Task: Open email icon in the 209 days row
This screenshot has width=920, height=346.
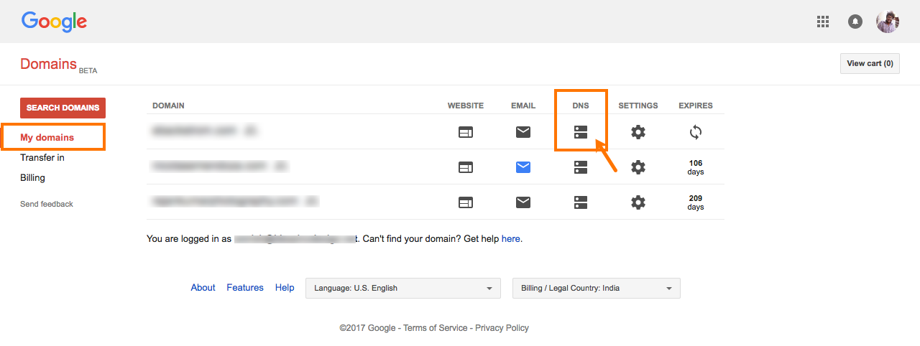Action: pyautogui.click(x=523, y=202)
